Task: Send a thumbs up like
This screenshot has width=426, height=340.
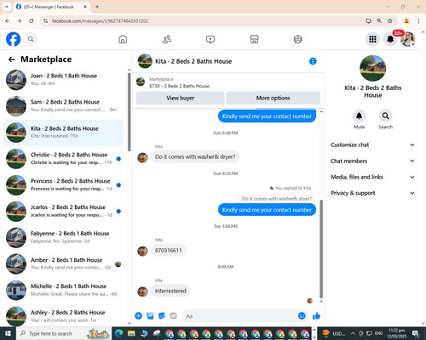Action: coord(316,315)
